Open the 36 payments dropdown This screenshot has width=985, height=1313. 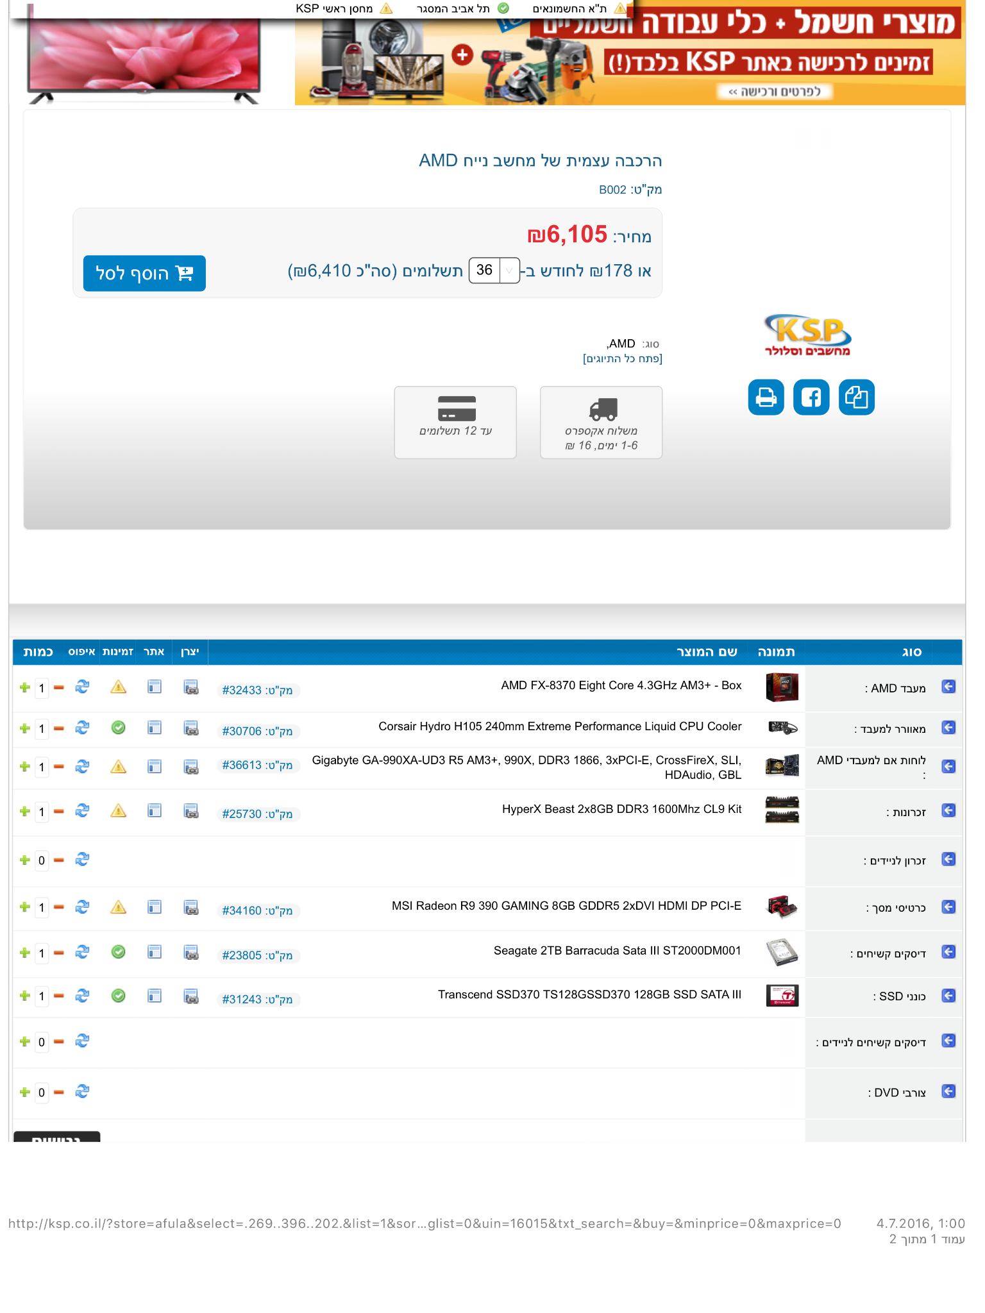coord(494,271)
